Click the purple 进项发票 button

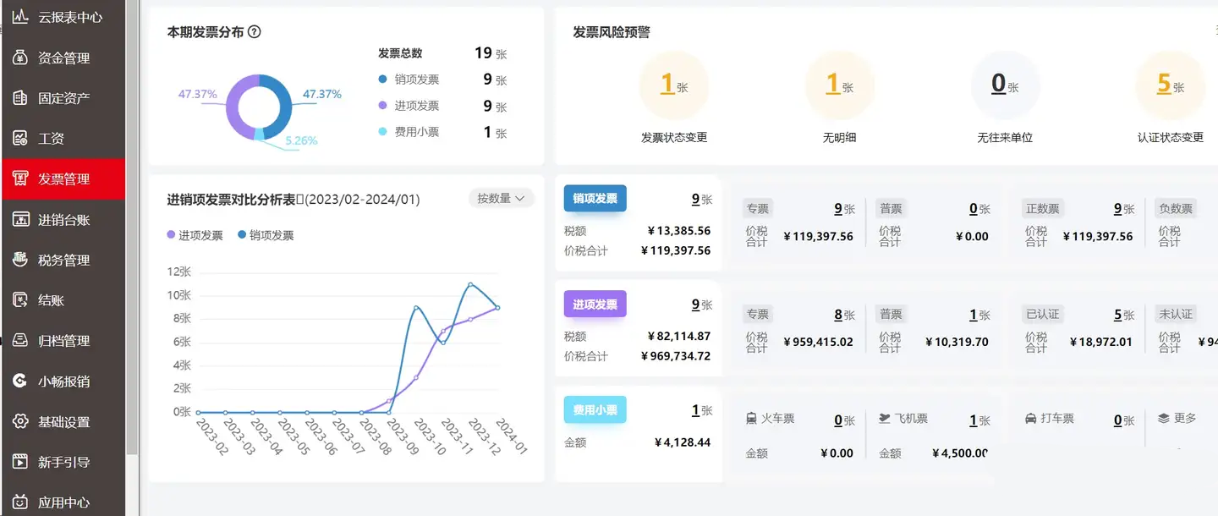coord(595,305)
